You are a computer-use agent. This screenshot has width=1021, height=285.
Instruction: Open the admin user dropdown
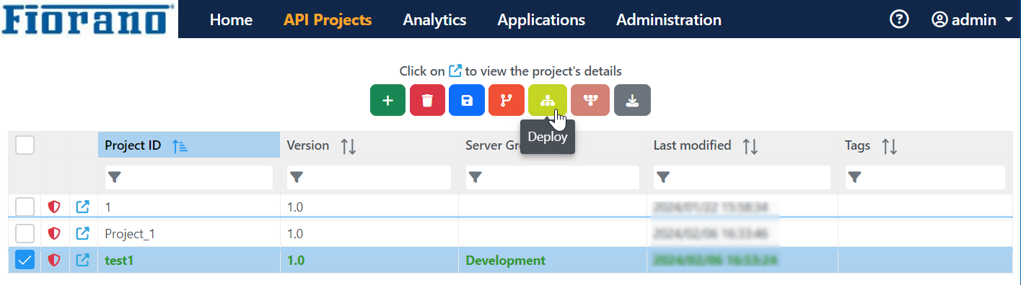(x=973, y=20)
